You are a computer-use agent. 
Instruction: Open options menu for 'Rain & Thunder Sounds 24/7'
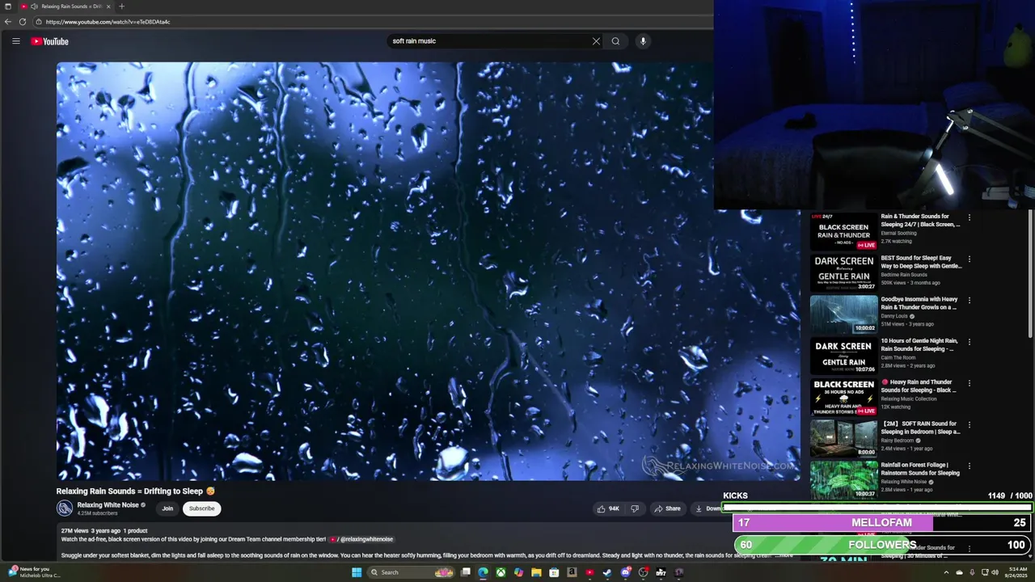969,217
